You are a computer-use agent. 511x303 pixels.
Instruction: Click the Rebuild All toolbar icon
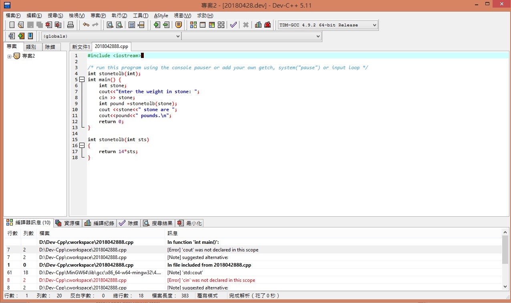tap(221, 25)
